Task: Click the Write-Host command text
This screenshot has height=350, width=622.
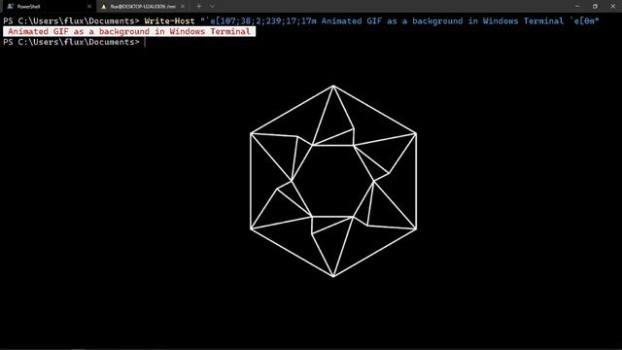Action: [x=169, y=21]
